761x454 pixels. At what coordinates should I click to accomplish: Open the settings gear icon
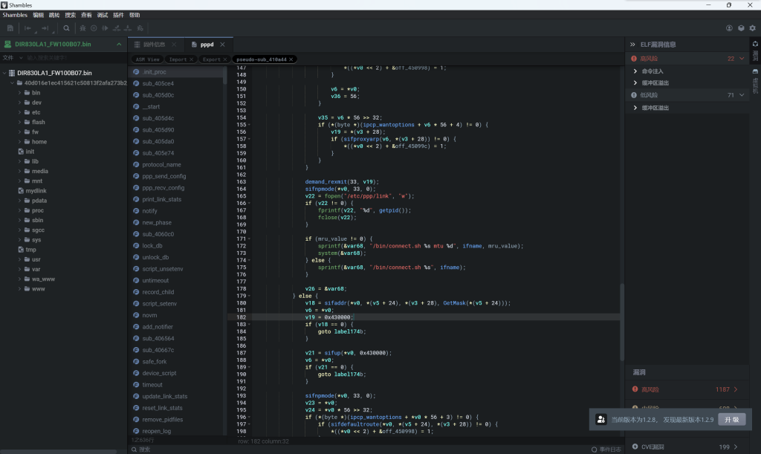point(753,28)
